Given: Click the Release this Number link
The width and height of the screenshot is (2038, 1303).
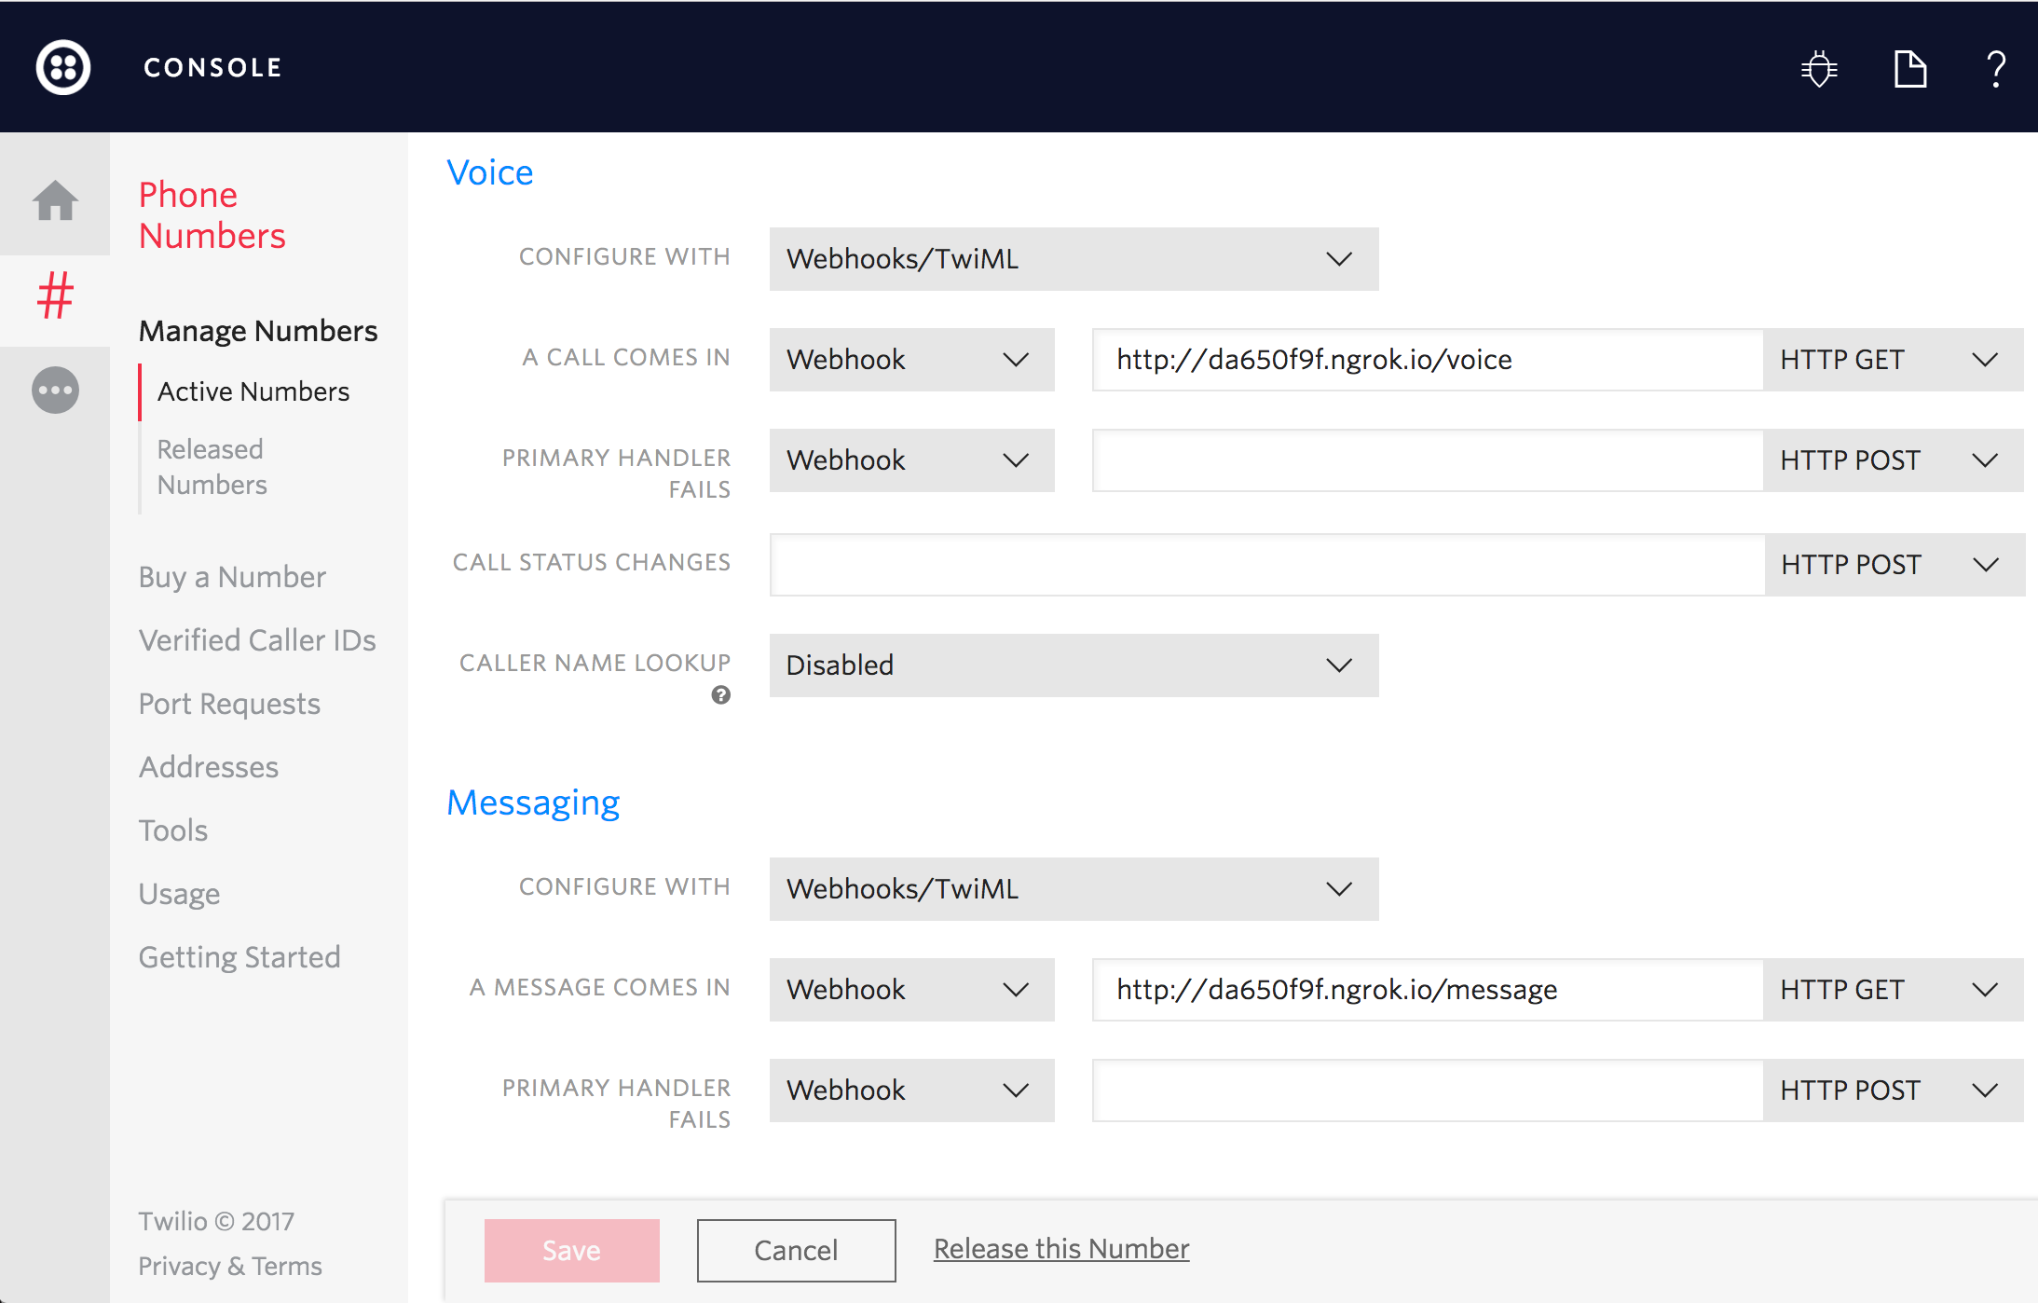Looking at the screenshot, I should [x=1060, y=1249].
